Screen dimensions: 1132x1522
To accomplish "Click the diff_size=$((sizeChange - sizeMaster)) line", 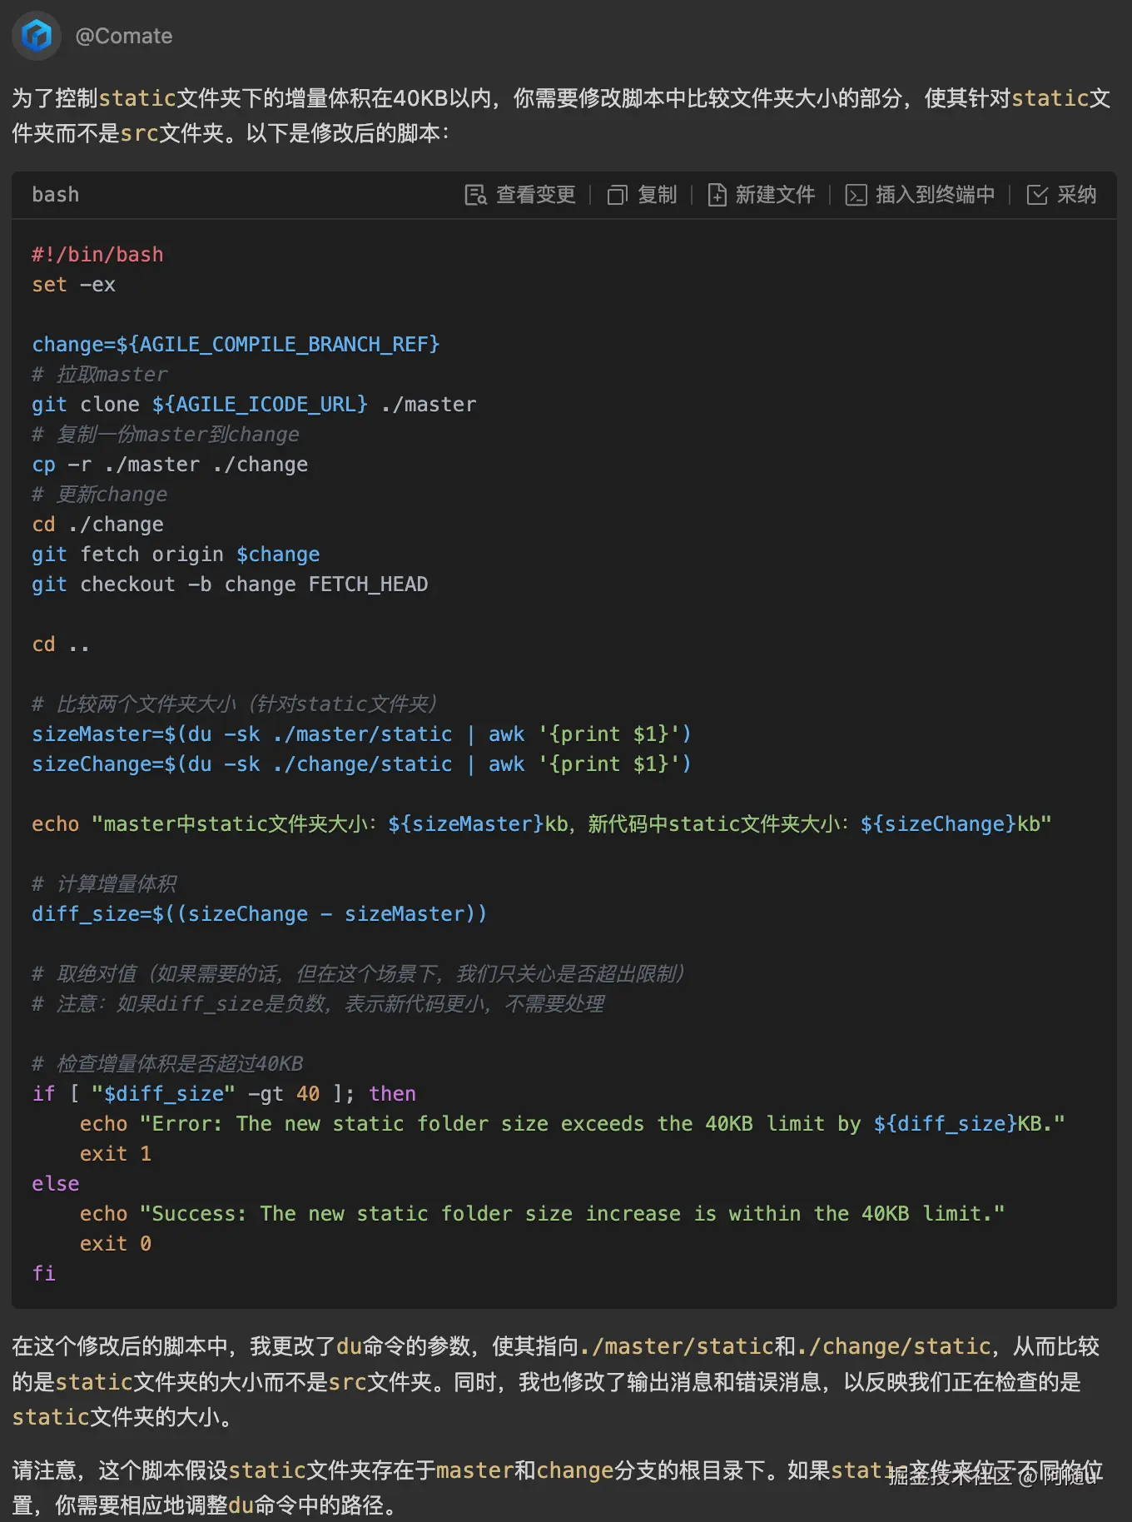I will click(x=259, y=914).
